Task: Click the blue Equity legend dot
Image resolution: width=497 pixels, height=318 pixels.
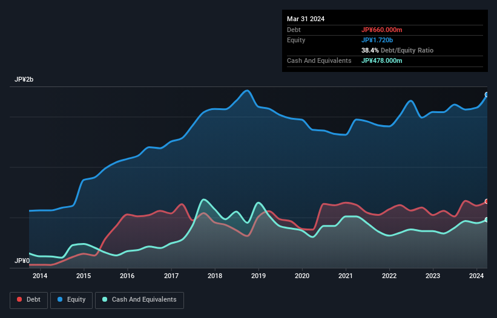Action: [60, 299]
